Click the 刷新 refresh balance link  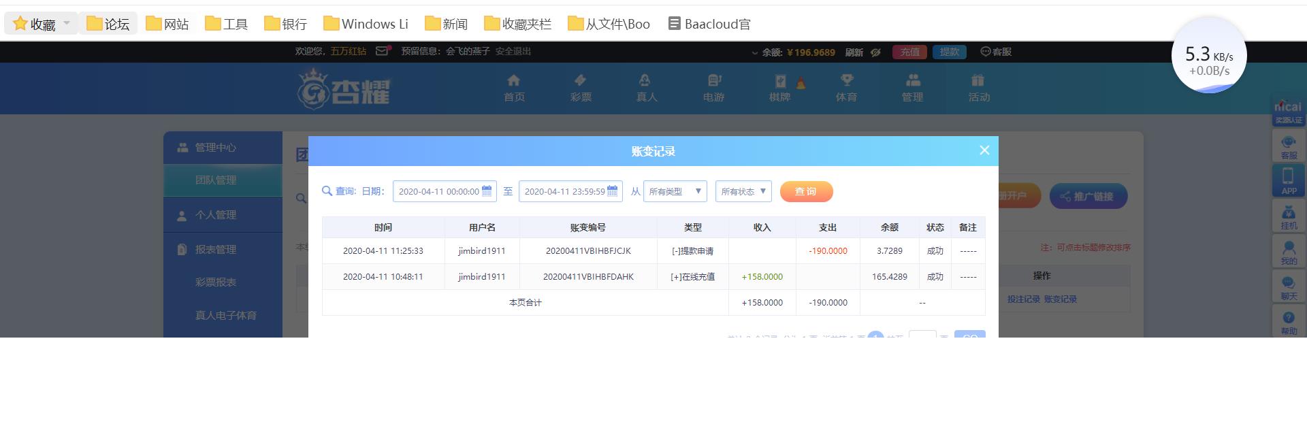click(x=854, y=52)
